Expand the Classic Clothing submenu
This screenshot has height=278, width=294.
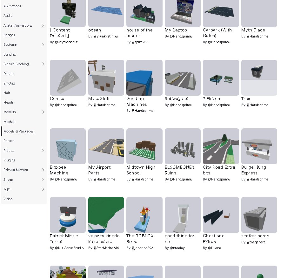pyautogui.click(x=43, y=64)
